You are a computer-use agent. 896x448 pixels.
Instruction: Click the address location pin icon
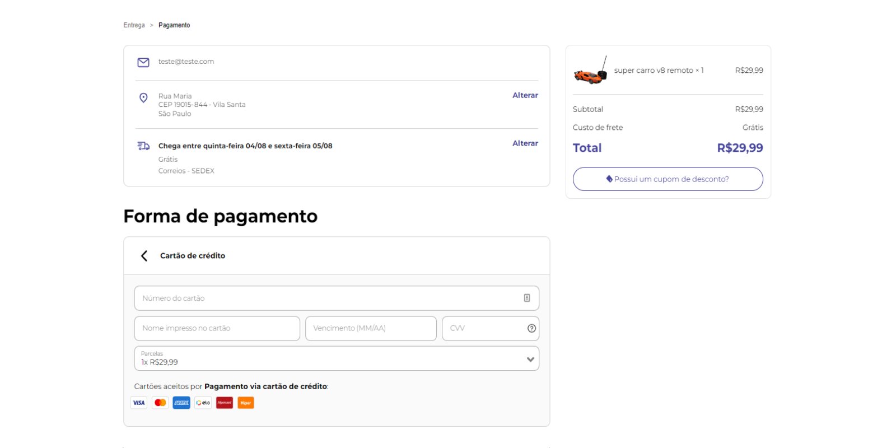tap(143, 98)
